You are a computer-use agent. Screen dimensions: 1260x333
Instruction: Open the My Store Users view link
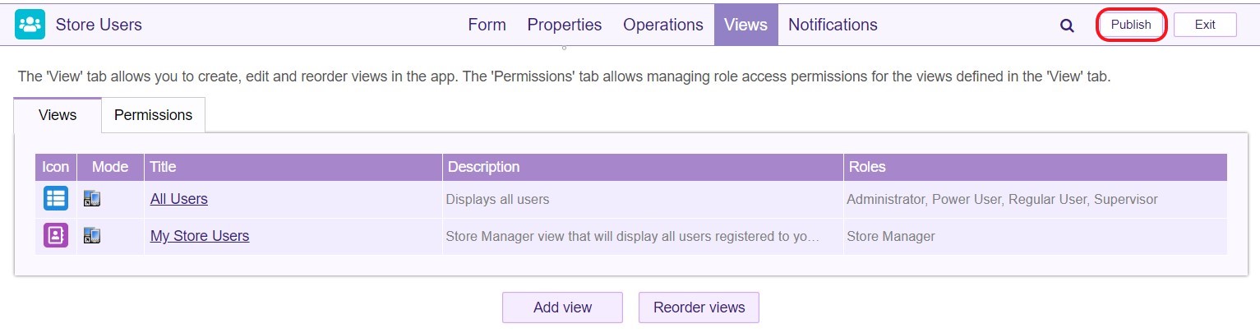click(200, 236)
